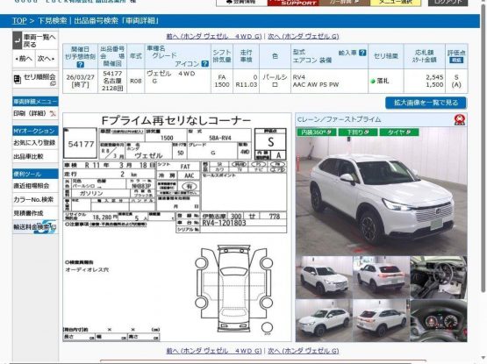Click the 拡大画像を一覧で見る button

coord(426,103)
